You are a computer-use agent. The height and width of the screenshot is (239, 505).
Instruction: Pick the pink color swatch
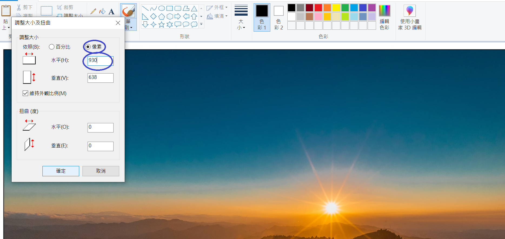(x=318, y=17)
